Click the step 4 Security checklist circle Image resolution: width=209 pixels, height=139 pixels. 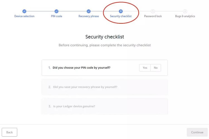click(121, 11)
